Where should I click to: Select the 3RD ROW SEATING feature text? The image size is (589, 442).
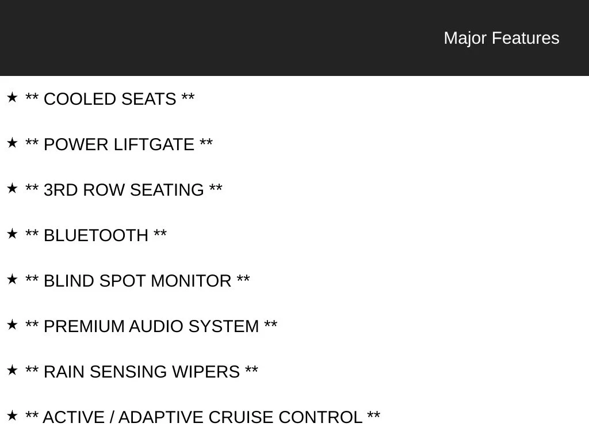(x=124, y=190)
